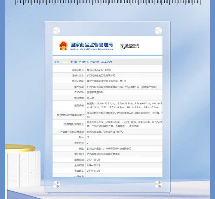Select the 用于非慢性创面 usage text line

click(x=125, y=122)
